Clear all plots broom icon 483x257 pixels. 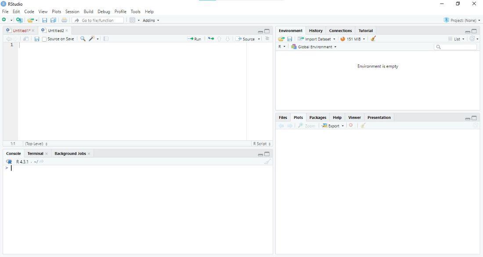click(363, 125)
